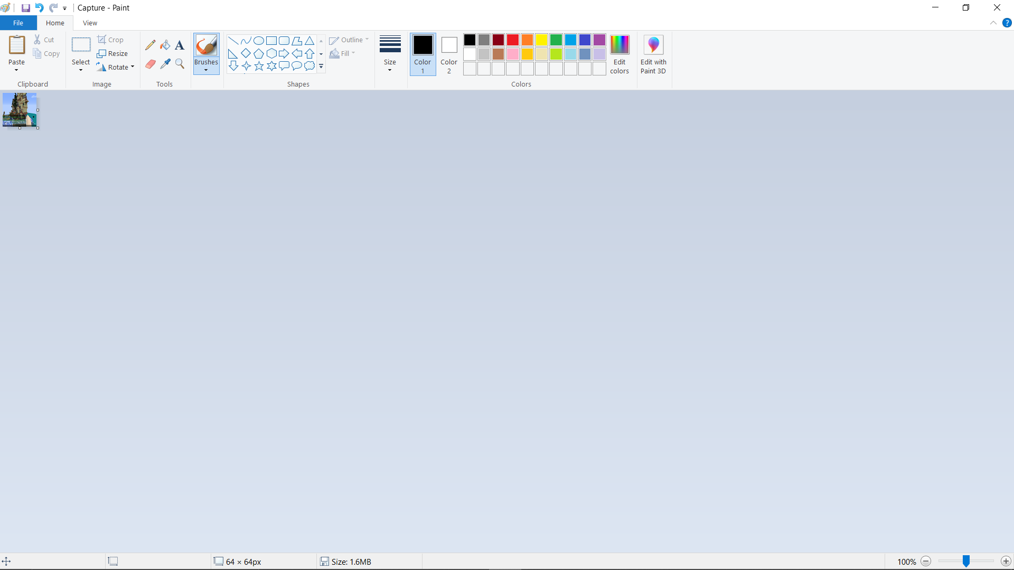The height and width of the screenshot is (570, 1014).
Task: Choose the oval shape
Action: click(x=259, y=41)
